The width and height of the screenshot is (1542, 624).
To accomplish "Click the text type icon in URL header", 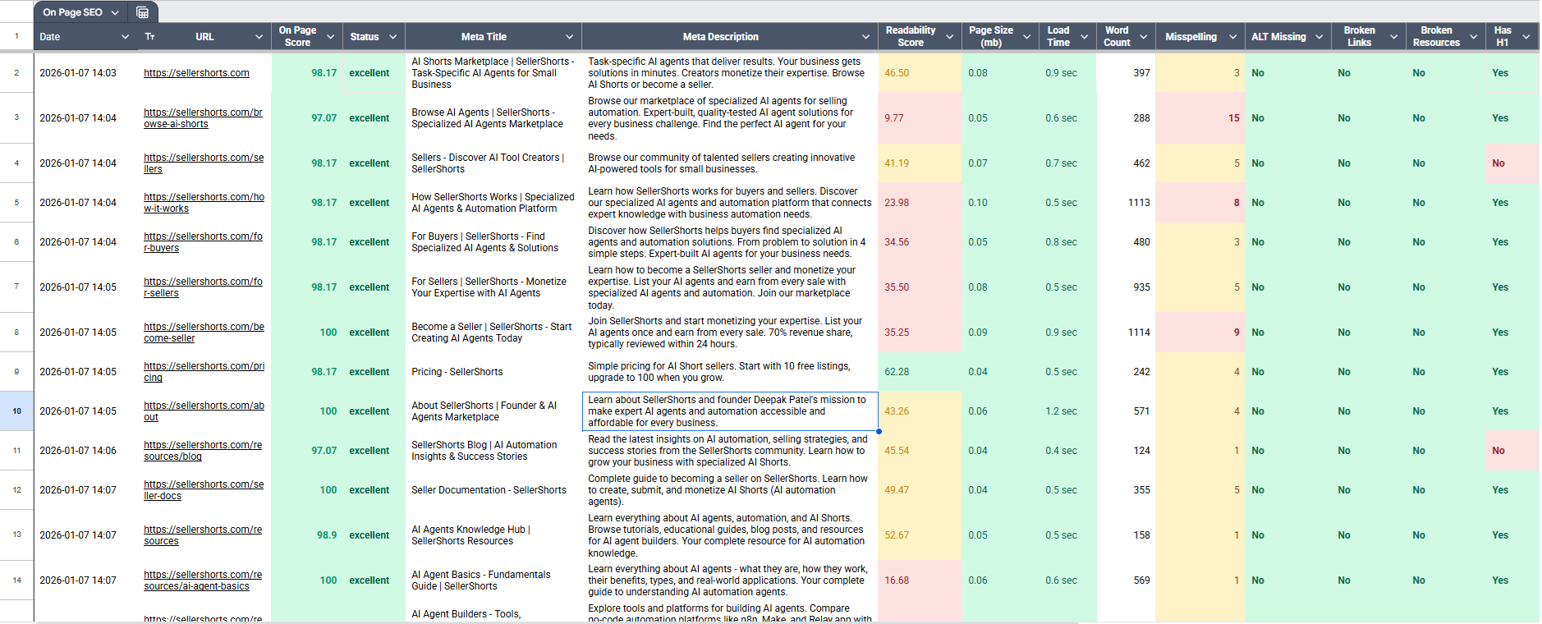I will pos(149,37).
